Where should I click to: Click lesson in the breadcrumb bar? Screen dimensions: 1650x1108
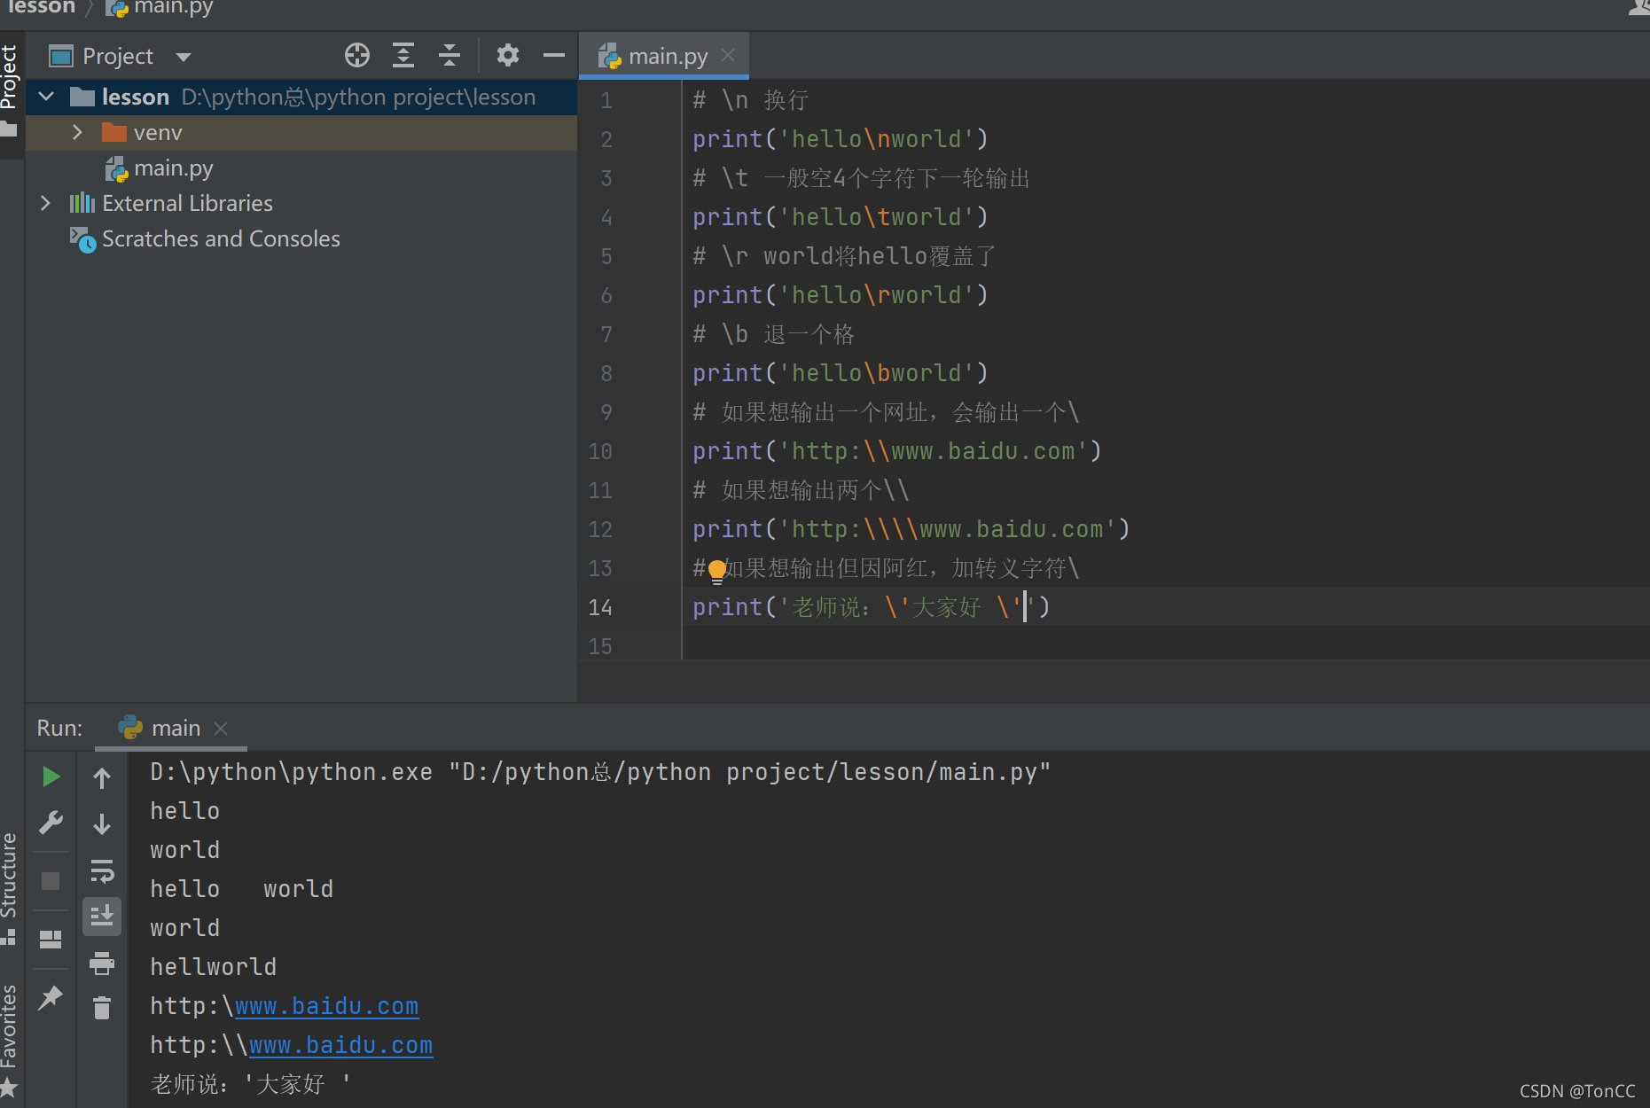pos(41,7)
